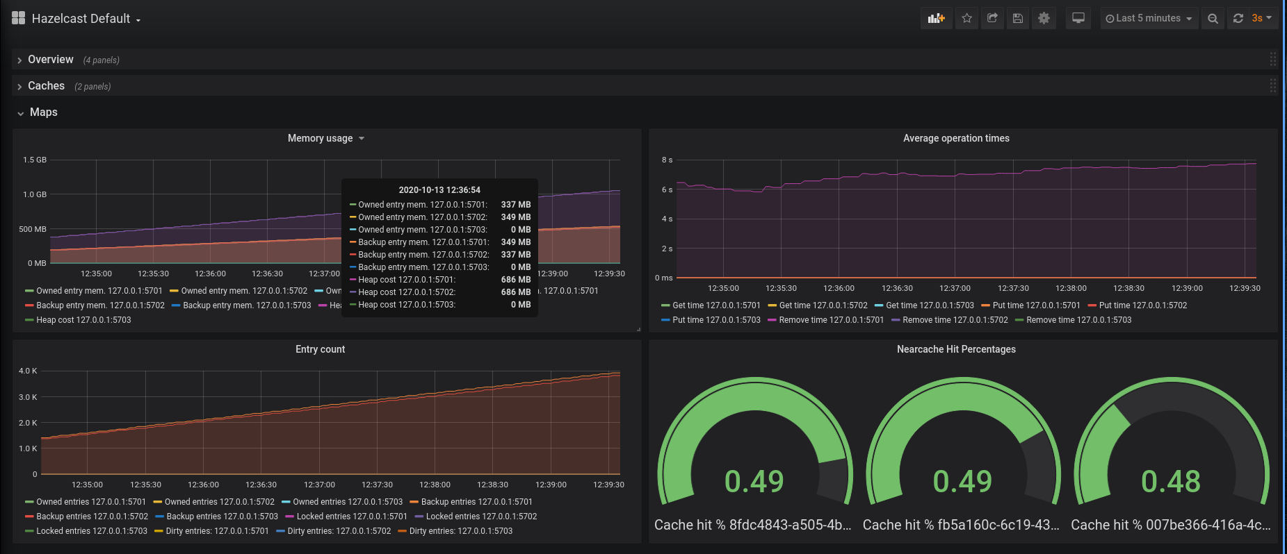Star this dashboard as a favorite
Screen dimensions: 1287x554
pos(966,19)
